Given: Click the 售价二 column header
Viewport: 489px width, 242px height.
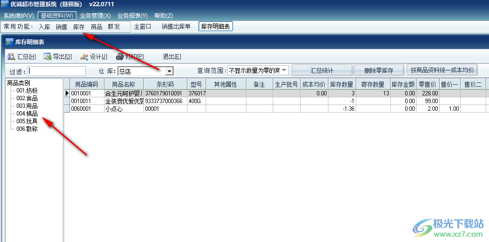Looking at the screenshot, I should (x=473, y=84).
